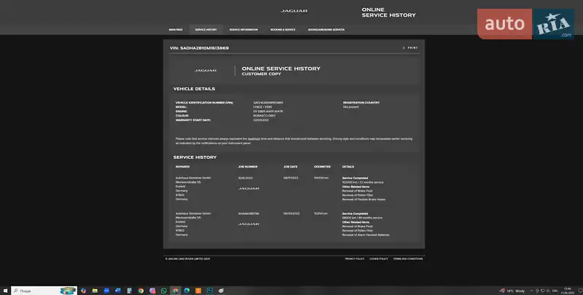Click the 70254 km odometer value

pyautogui.click(x=321, y=213)
